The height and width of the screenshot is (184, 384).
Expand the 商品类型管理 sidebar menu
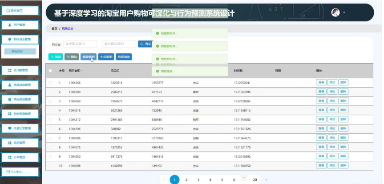(20, 100)
